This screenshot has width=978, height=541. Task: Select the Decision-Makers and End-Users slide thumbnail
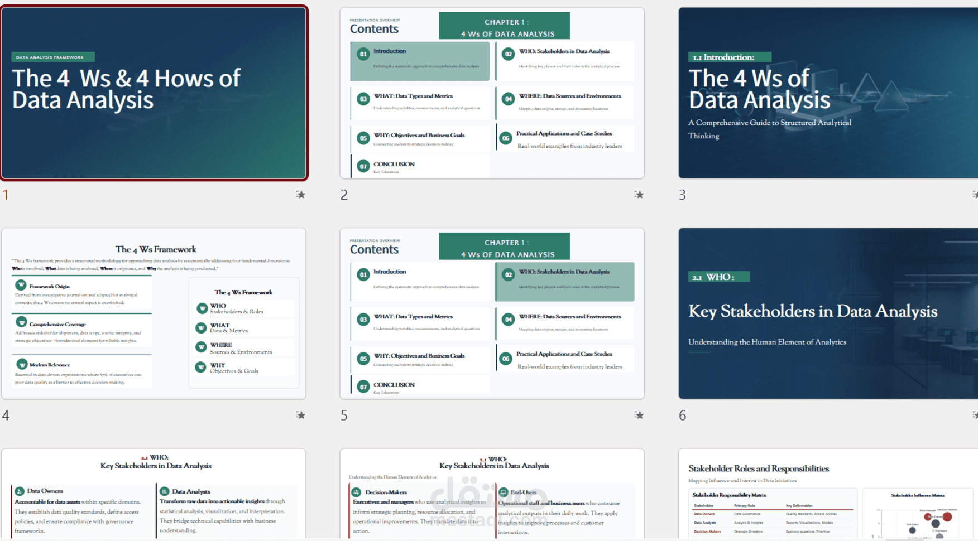click(492, 494)
